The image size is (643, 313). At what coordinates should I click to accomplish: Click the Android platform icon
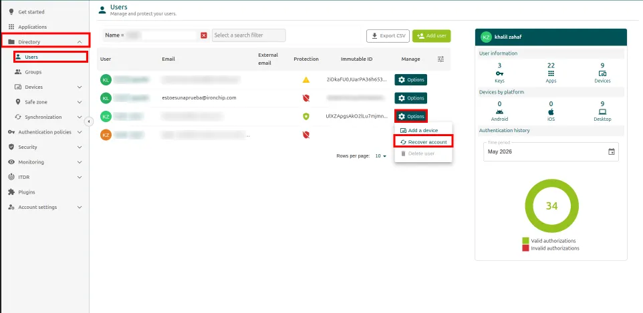[499, 112]
